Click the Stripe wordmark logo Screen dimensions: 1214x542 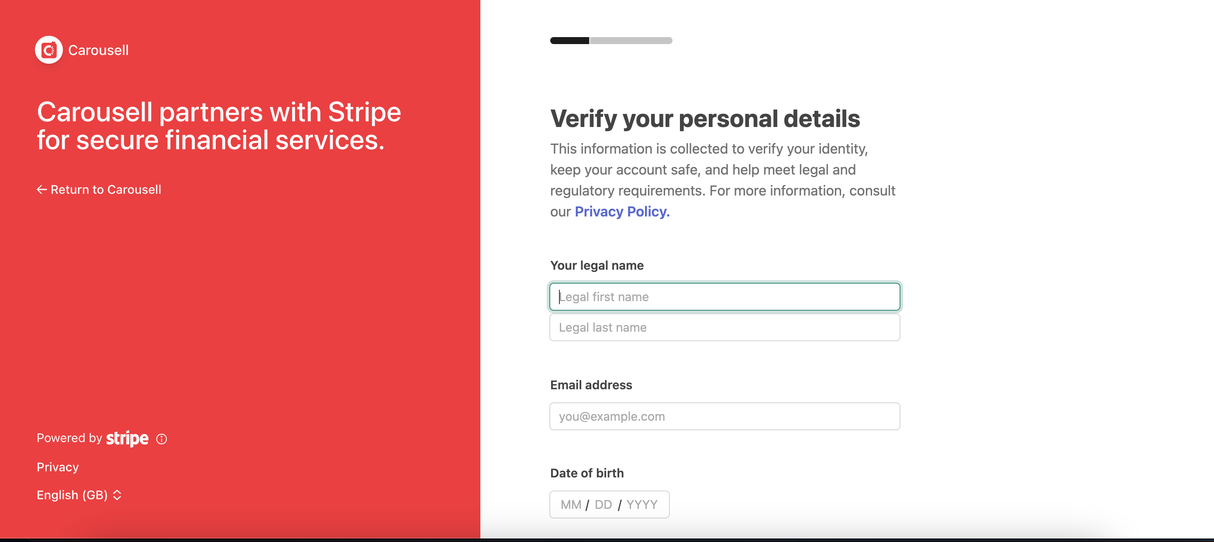[127, 439]
